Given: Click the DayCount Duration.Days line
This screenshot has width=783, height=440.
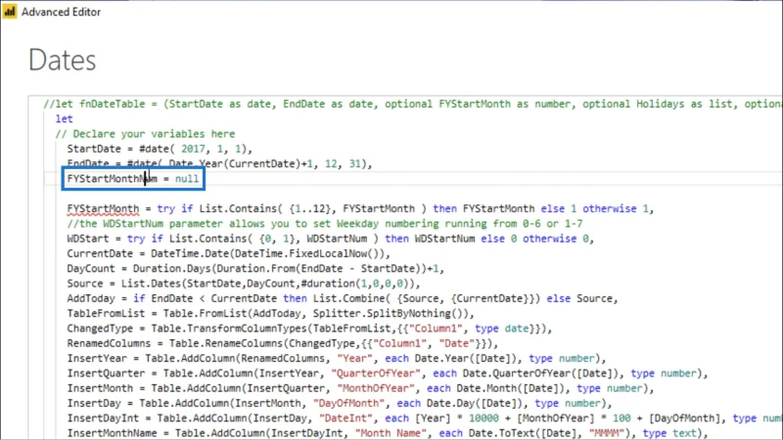Looking at the screenshot, I should click(255, 268).
